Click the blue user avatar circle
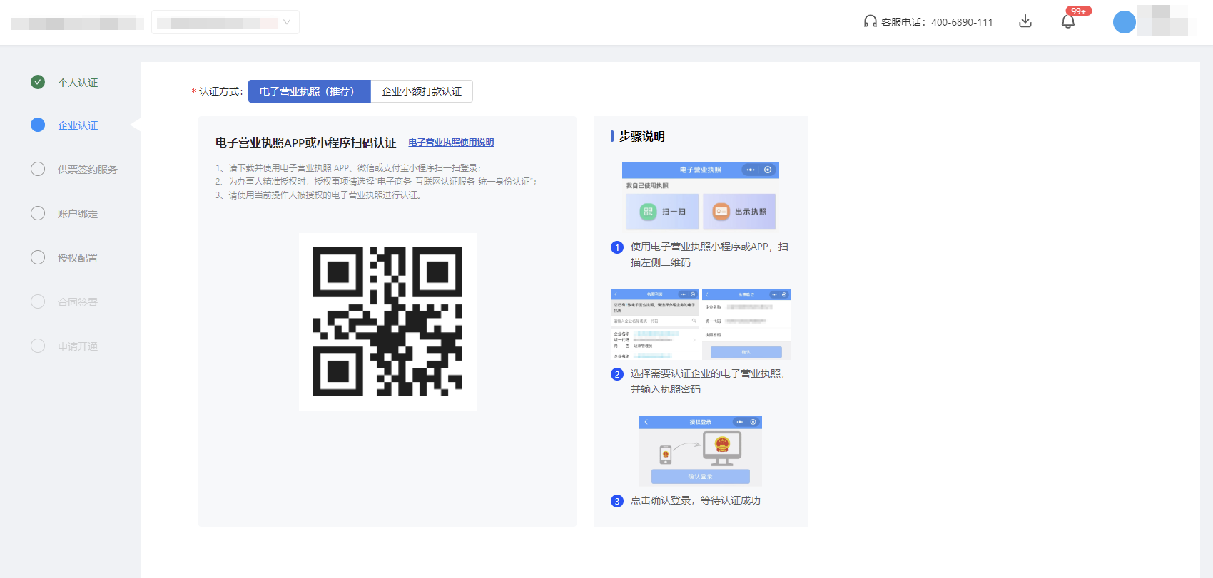1213x578 pixels. click(1125, 22)
